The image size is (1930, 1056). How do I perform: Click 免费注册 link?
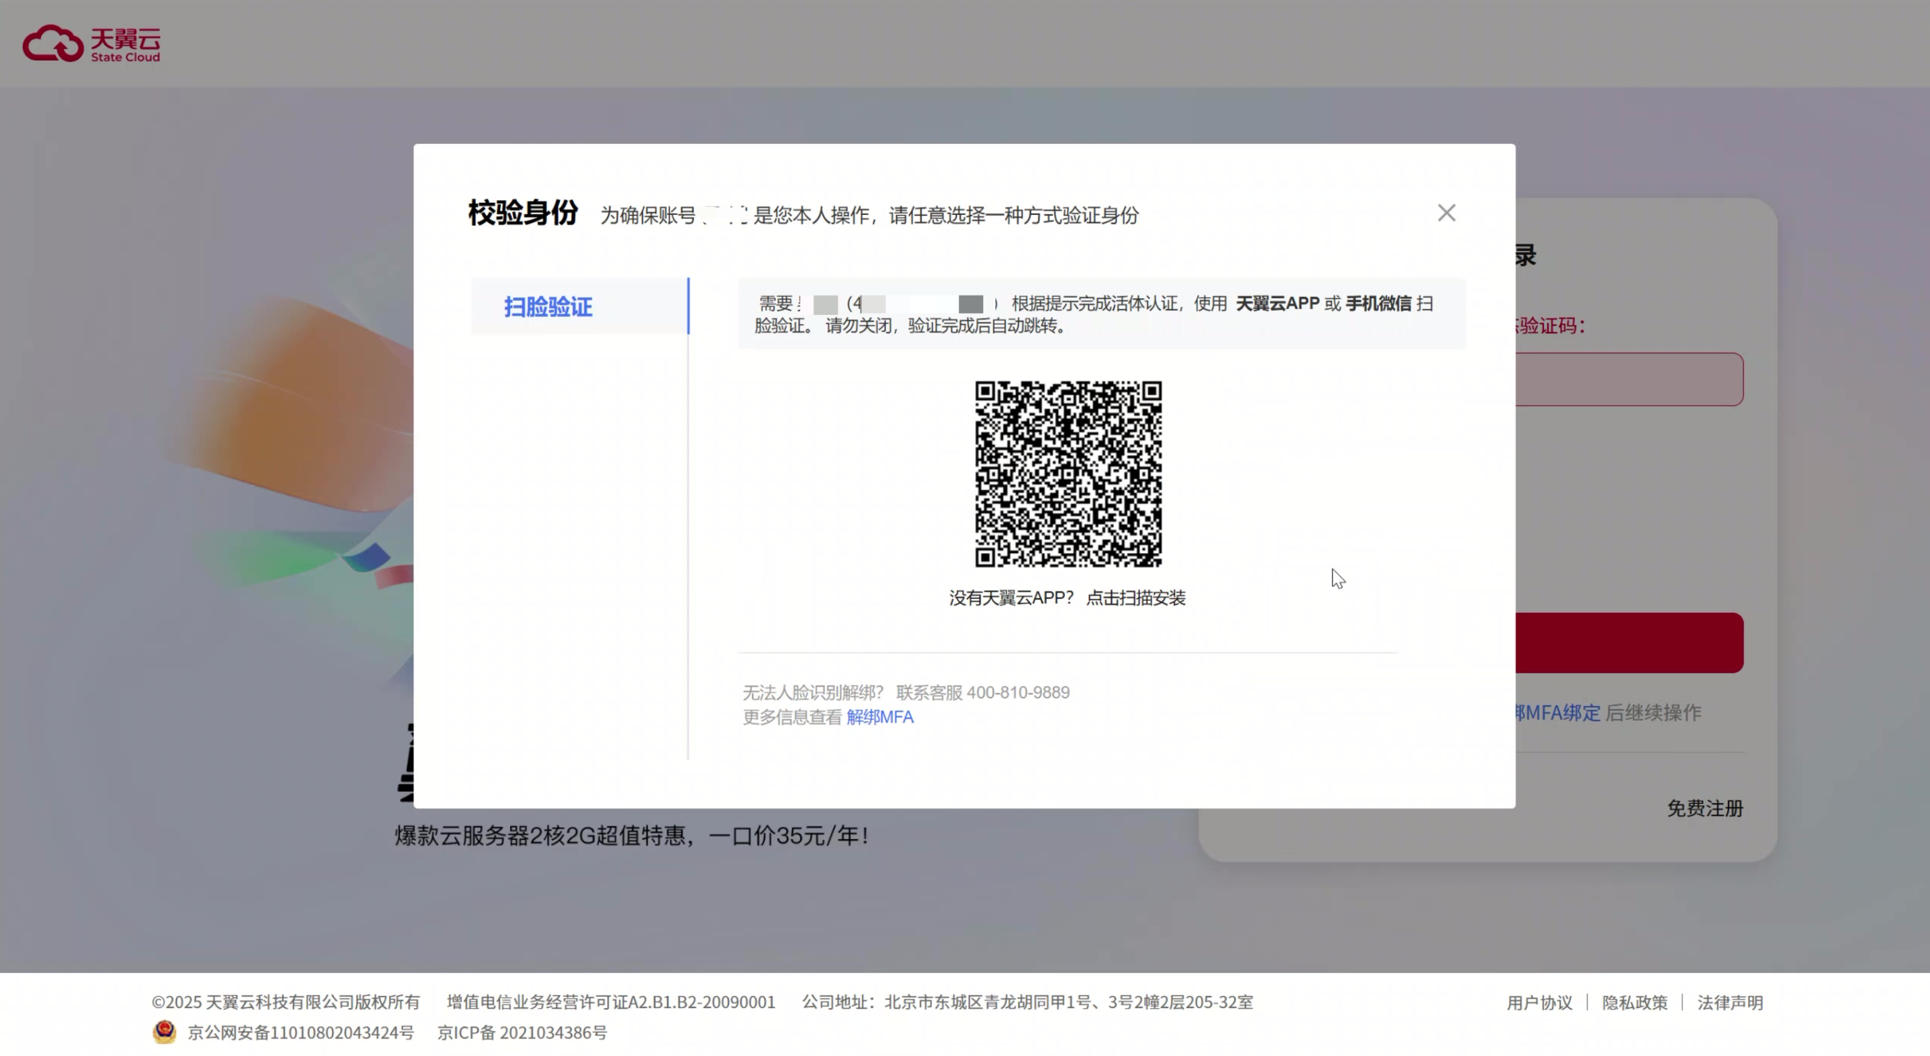coord(1705,808)
